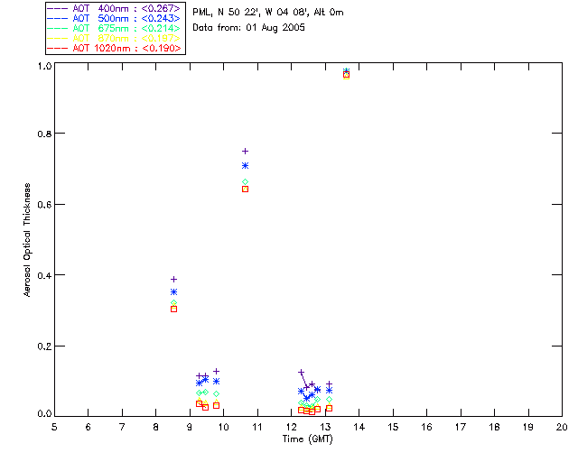The height and width of the screenshot is (462, 578).
Task: Click the x-axis tick label 19
Action: click(x=528, y=427)
